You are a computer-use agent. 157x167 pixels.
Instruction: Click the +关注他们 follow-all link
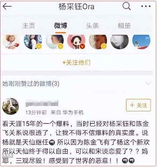[76, 62]
